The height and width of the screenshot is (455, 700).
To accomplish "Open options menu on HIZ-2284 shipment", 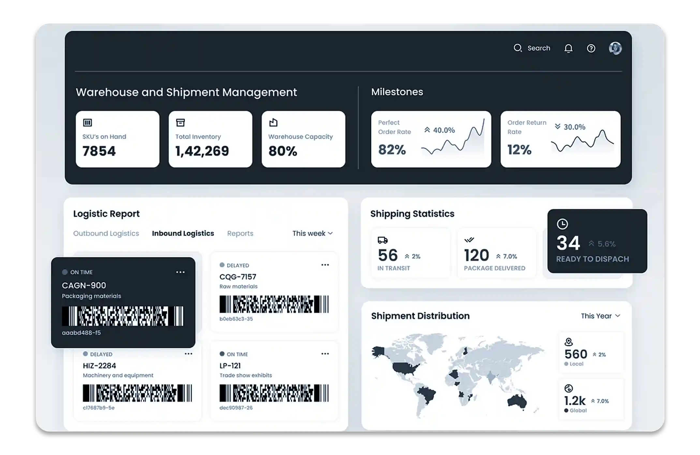I will (x=188, y=354).
